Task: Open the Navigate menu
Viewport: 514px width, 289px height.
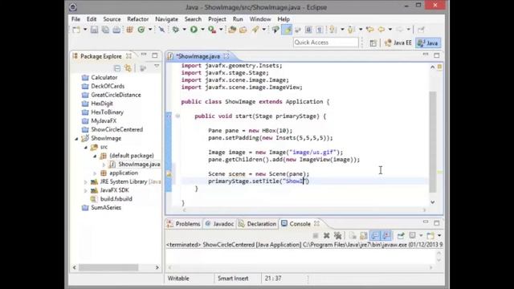Action: tap(166, 19)
